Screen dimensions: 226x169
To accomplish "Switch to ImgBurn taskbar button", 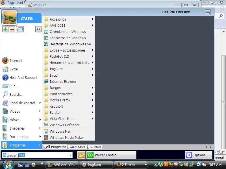I will tap(96, 165).
